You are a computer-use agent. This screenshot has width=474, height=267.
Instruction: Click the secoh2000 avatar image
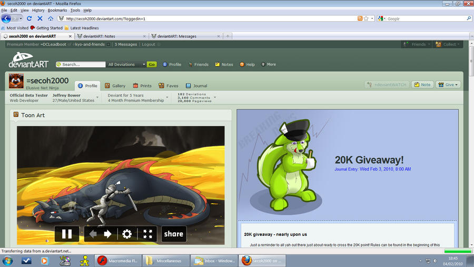(x=16, y=81)
